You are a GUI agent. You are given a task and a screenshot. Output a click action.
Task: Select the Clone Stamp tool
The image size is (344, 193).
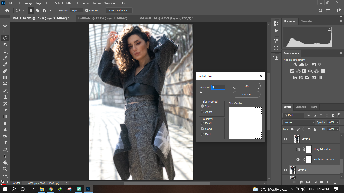coord(5,97)
